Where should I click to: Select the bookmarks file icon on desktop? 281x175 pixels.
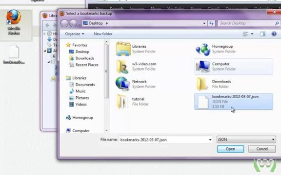point(14,52)
